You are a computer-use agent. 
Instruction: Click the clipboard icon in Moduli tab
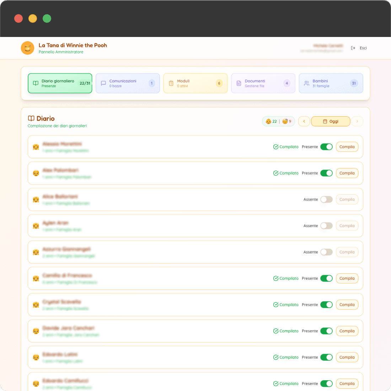click(x=171, y=83)
